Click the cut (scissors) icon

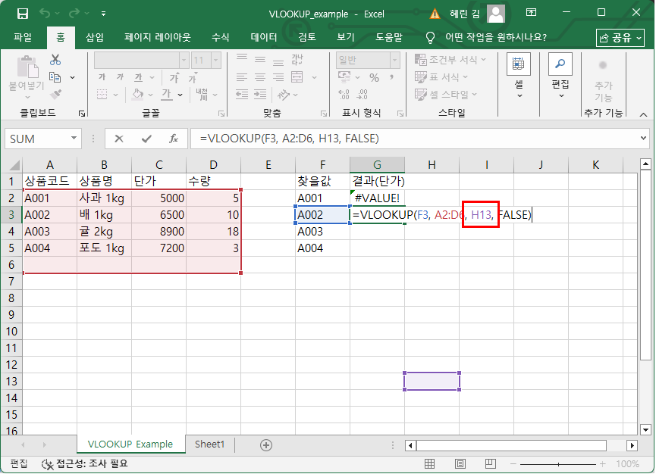tap(55, 60)
